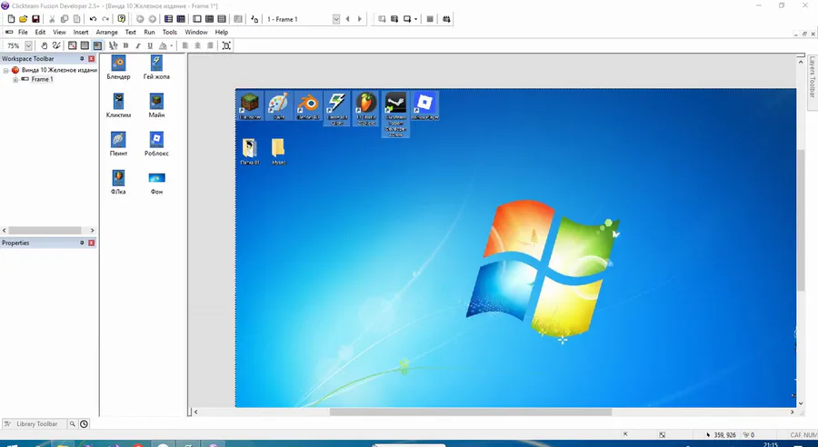This screenshot has width=818, height=447.
Task: Collapse the application node in workspace tree
Action: [x=5, y=70]
